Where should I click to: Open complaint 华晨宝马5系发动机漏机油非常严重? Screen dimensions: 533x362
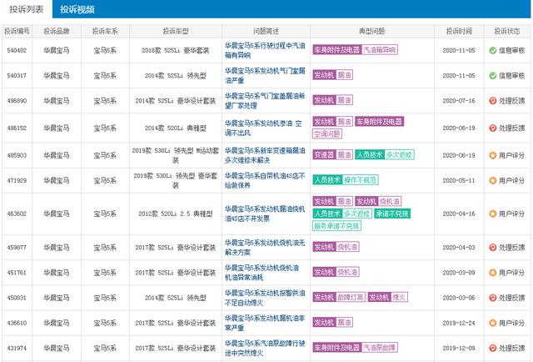point(265,323)
